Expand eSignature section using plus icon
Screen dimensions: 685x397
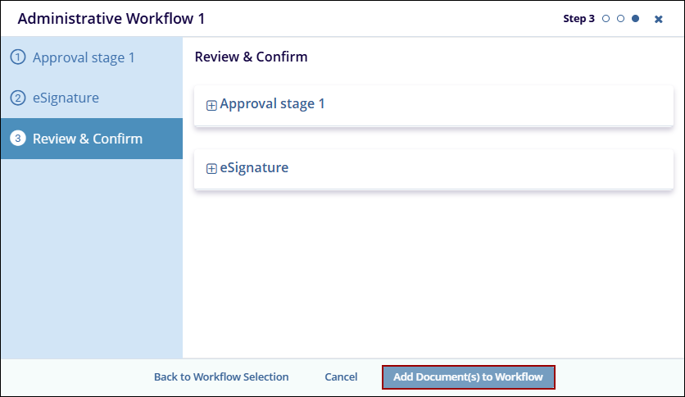[211, 169]
